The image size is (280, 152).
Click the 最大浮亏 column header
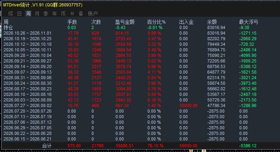point(248,22)
